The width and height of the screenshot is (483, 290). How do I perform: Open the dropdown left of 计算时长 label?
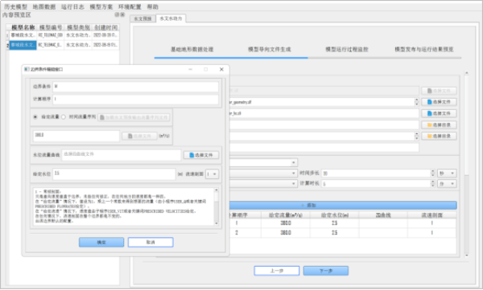[264, 184]
